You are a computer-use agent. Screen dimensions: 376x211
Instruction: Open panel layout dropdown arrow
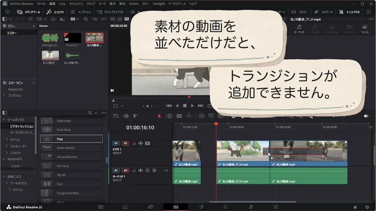[x=10, y=19]
